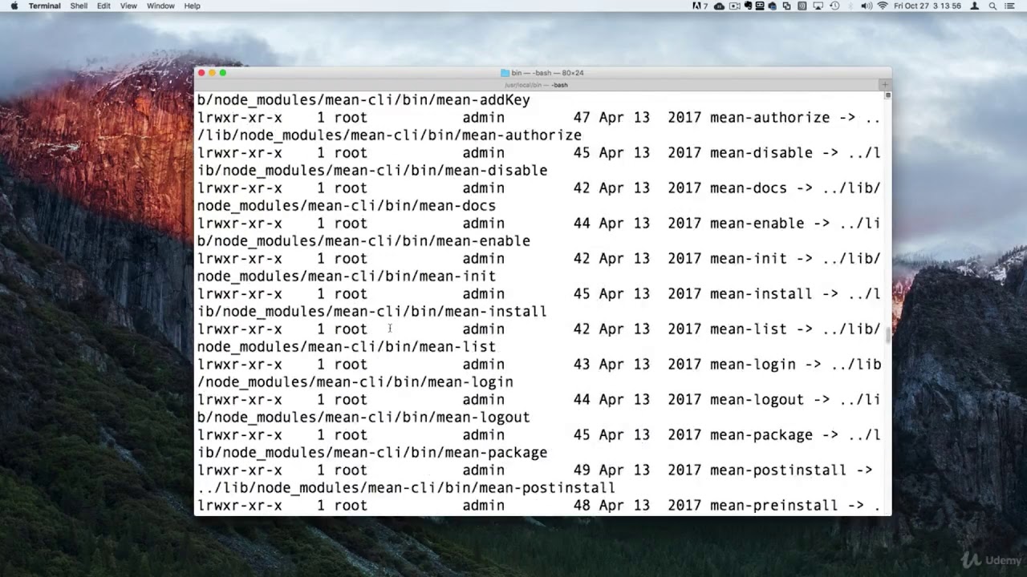Click the screen recorder camera menu bar icon
Screen dimensions: 1027x577
(734, 6)
